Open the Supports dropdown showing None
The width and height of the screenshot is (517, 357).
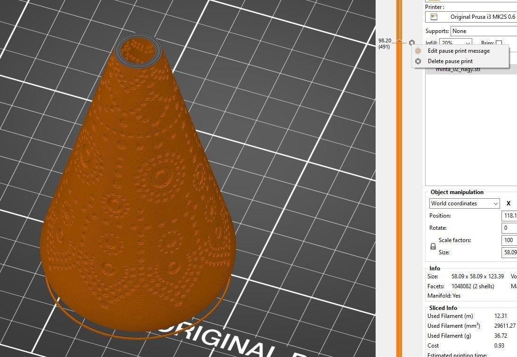[x=484, y=31]
